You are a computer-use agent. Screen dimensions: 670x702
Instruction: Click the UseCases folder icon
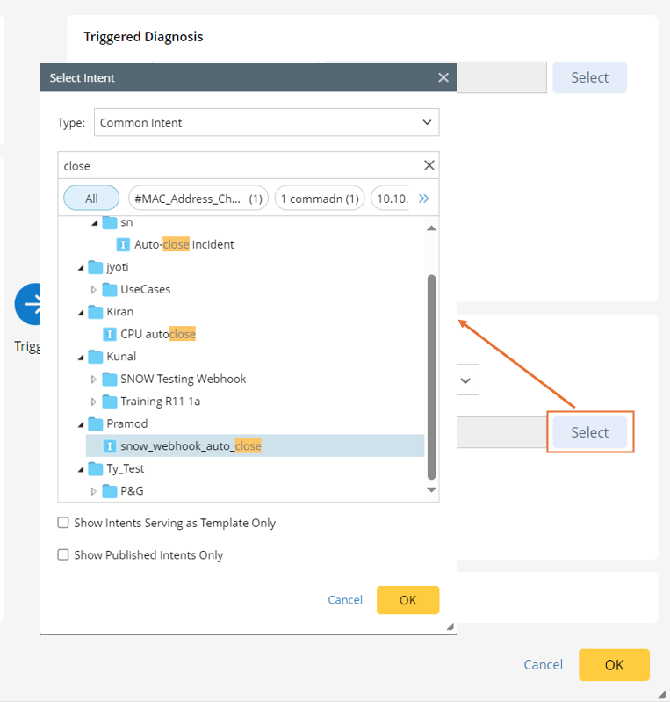tap(110, 289)
